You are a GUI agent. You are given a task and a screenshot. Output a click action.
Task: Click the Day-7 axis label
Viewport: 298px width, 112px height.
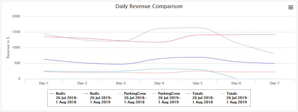(x=275, y=83)
